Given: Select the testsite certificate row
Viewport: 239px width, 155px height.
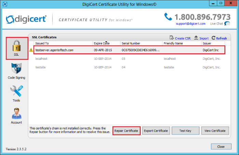Looking at the screenshot, I should coord(129,67).
